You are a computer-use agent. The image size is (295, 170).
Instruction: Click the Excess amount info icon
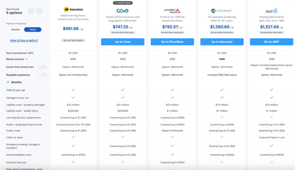(26, 59)
